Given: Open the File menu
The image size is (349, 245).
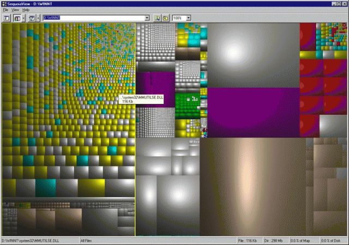Looking at the screenshot, I should (x=5, y=10).
